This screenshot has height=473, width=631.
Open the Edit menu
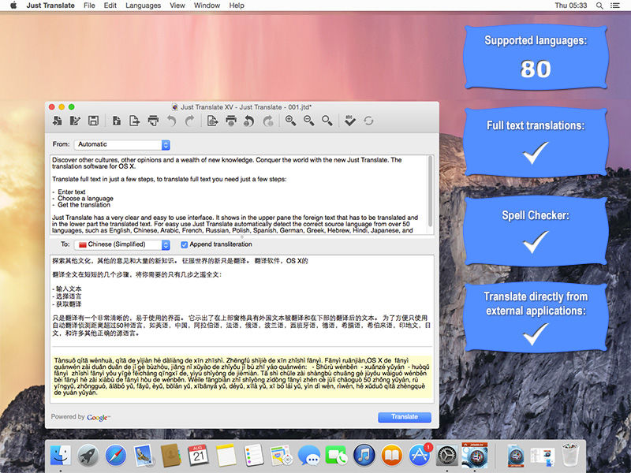coord(110,6)
